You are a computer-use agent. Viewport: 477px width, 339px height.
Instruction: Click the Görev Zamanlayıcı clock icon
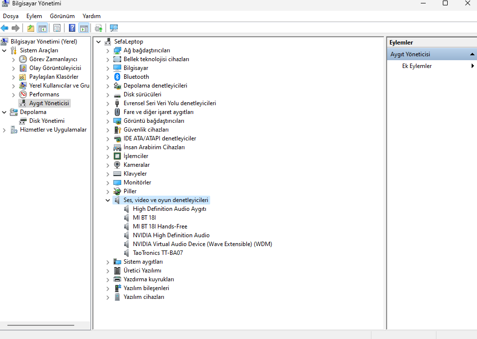(x=23, y=59)
